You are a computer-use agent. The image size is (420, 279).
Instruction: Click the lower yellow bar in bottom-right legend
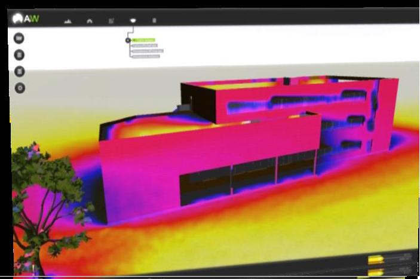coord(376,272)
